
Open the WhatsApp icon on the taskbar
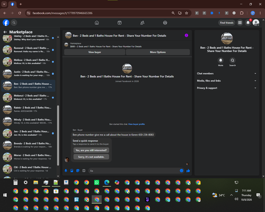point(96,182)
